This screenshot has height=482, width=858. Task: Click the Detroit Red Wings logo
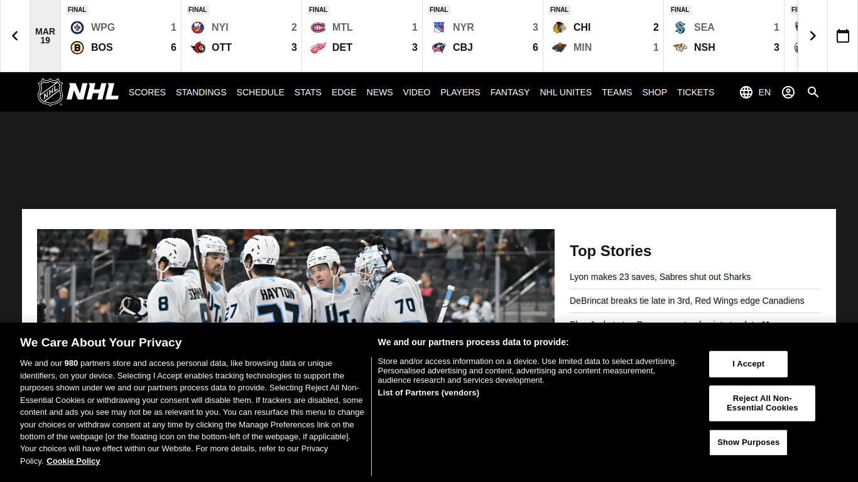pyautogui.click(x=318, y=47)
